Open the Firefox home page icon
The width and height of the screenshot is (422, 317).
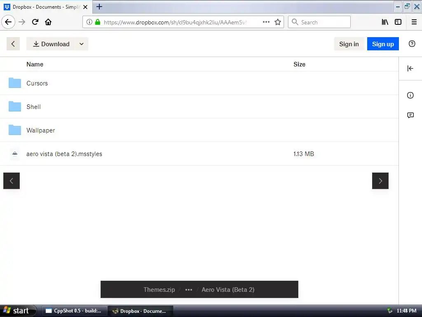pyautogui.click(x=48, y=22)
